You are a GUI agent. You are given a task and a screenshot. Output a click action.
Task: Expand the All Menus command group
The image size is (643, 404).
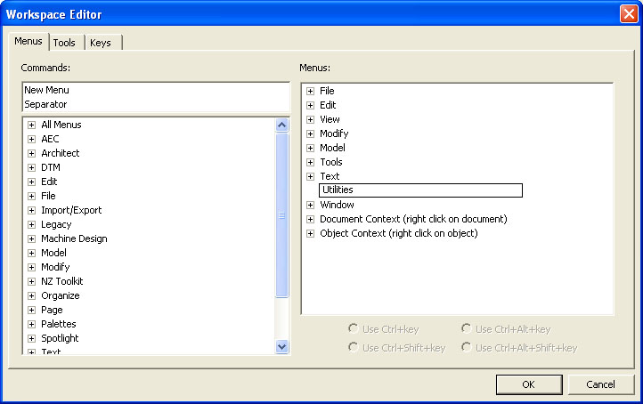pos(31,125)
